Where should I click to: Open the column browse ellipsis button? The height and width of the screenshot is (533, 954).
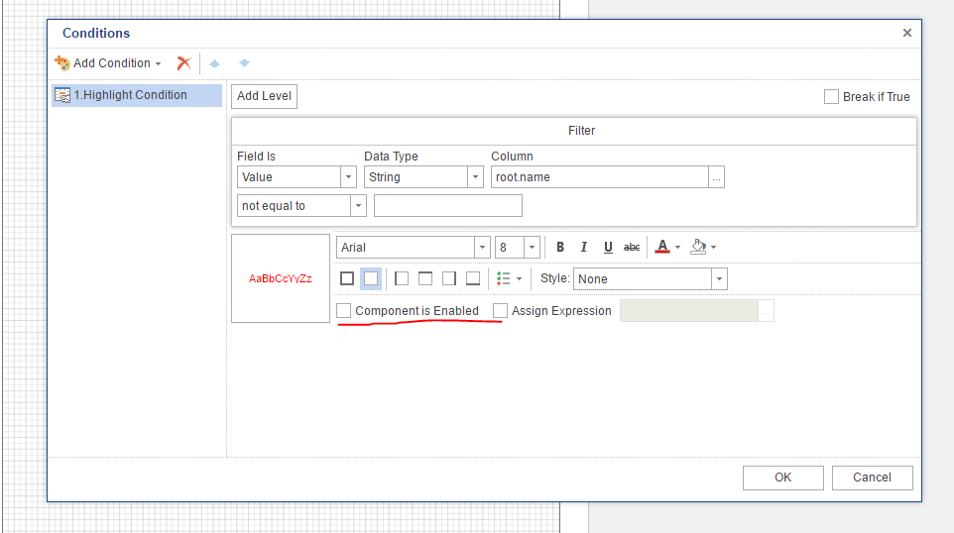(716, 177)
